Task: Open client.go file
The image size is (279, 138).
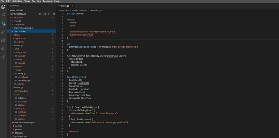Action: pos(31,112)
